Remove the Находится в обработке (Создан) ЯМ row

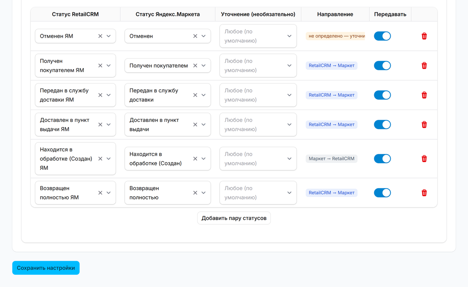point(424,159)
